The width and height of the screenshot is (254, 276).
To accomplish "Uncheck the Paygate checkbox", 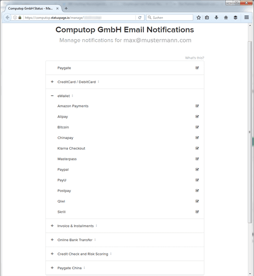I will [197, 68].
